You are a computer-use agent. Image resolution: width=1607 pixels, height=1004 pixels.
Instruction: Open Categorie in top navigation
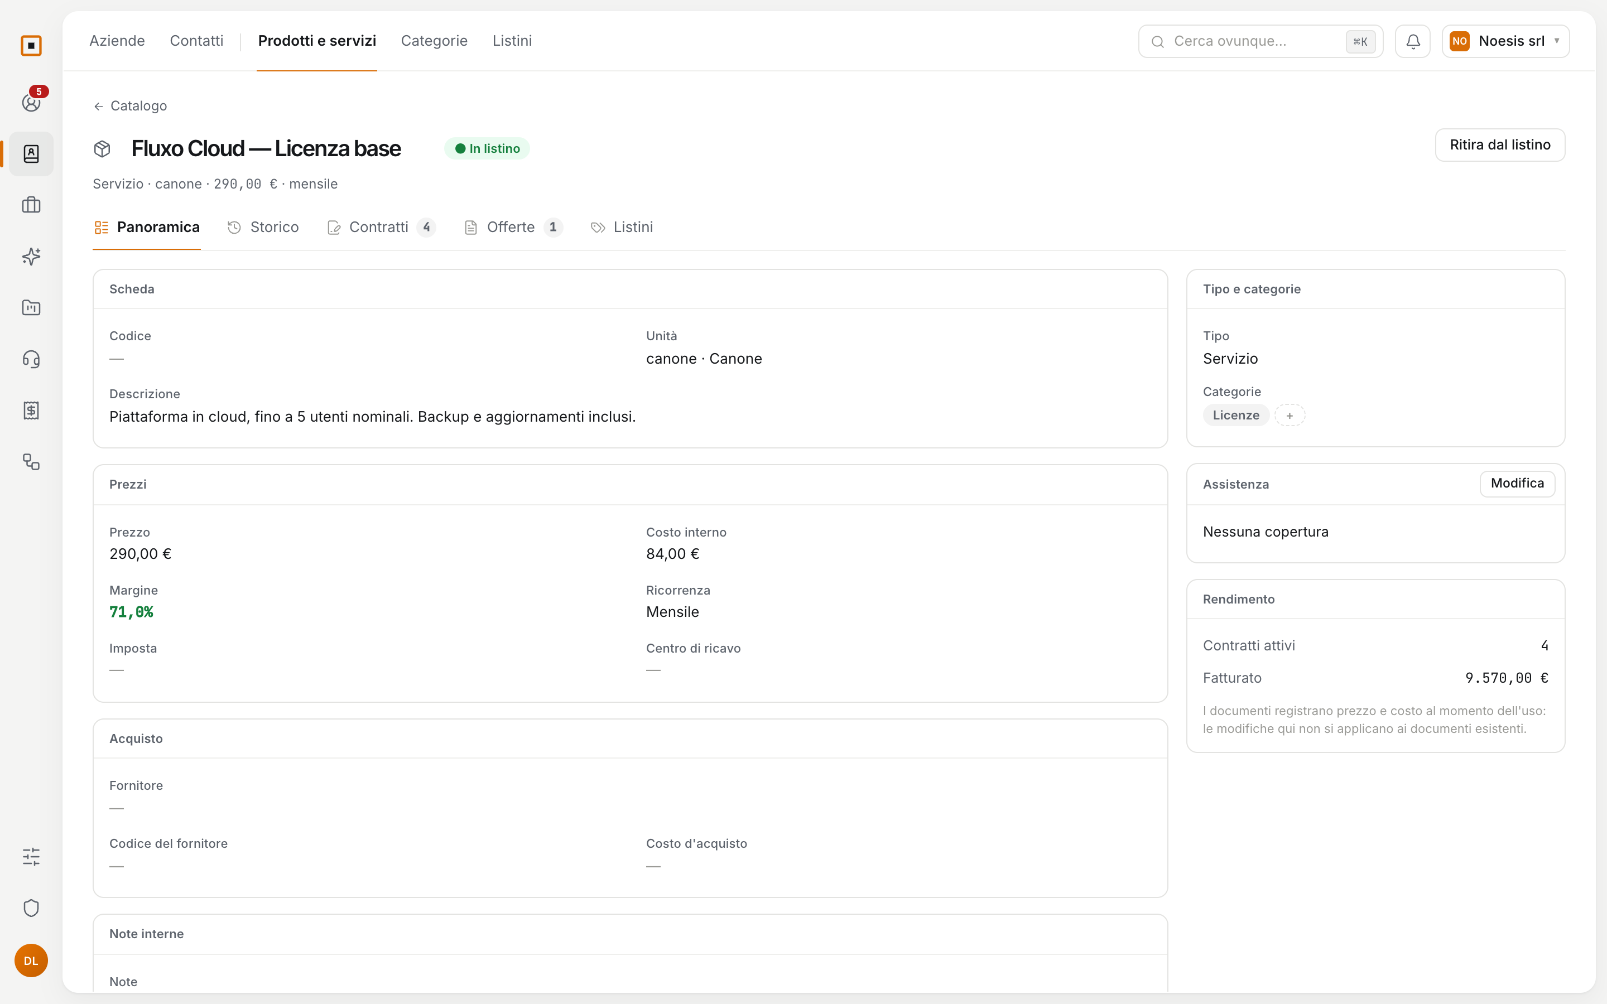(434, 41)
